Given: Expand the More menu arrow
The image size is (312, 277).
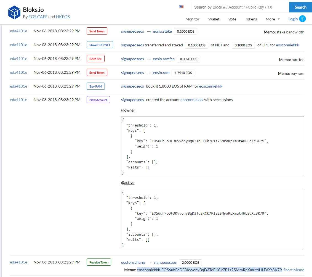Looking at the screenshot, I should tap(279, 19).
